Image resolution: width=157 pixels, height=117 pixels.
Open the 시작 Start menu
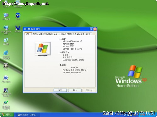[7, 115]
